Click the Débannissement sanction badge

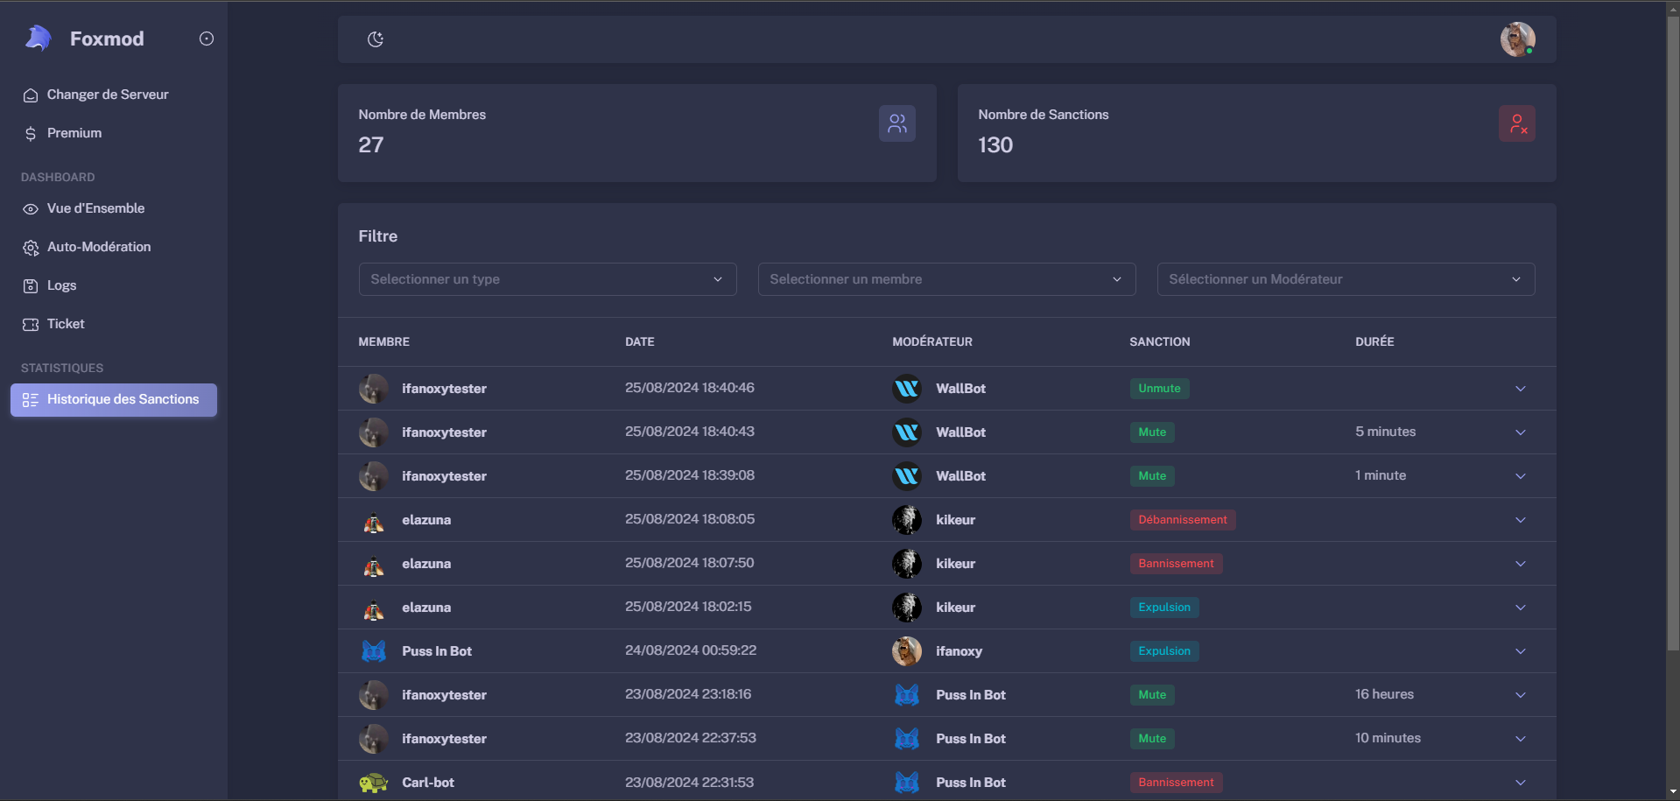click(x=1182, y=520)
